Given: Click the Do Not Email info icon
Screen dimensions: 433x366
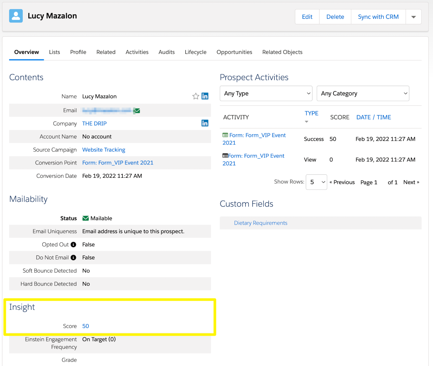Looking at the screenshot, I should pyautogui.click(x=74, y=257).
